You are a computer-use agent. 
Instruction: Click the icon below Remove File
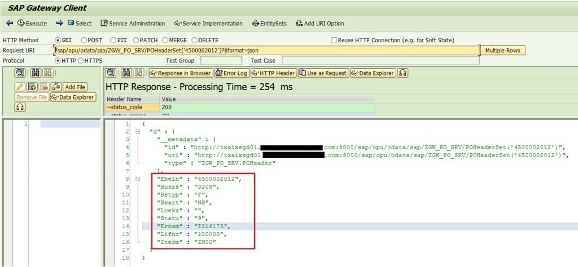click(20, 108)
